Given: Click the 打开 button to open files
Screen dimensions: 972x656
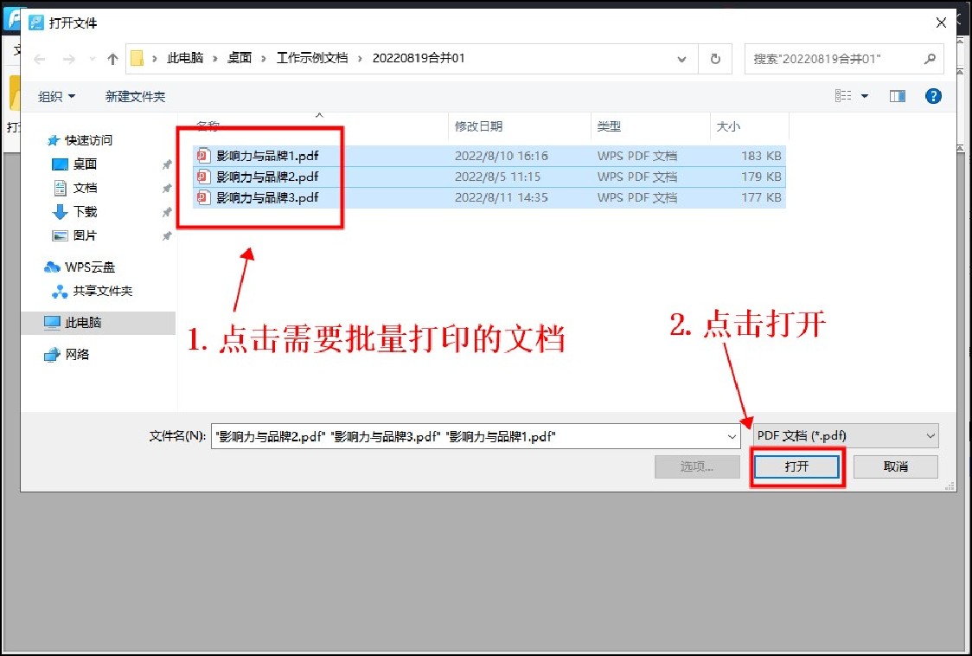Looking at the screenshot, I should point(796,466).
